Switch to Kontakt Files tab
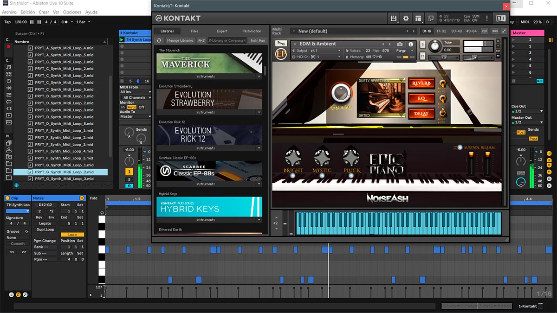557x313 pixels. pos(194,31)
